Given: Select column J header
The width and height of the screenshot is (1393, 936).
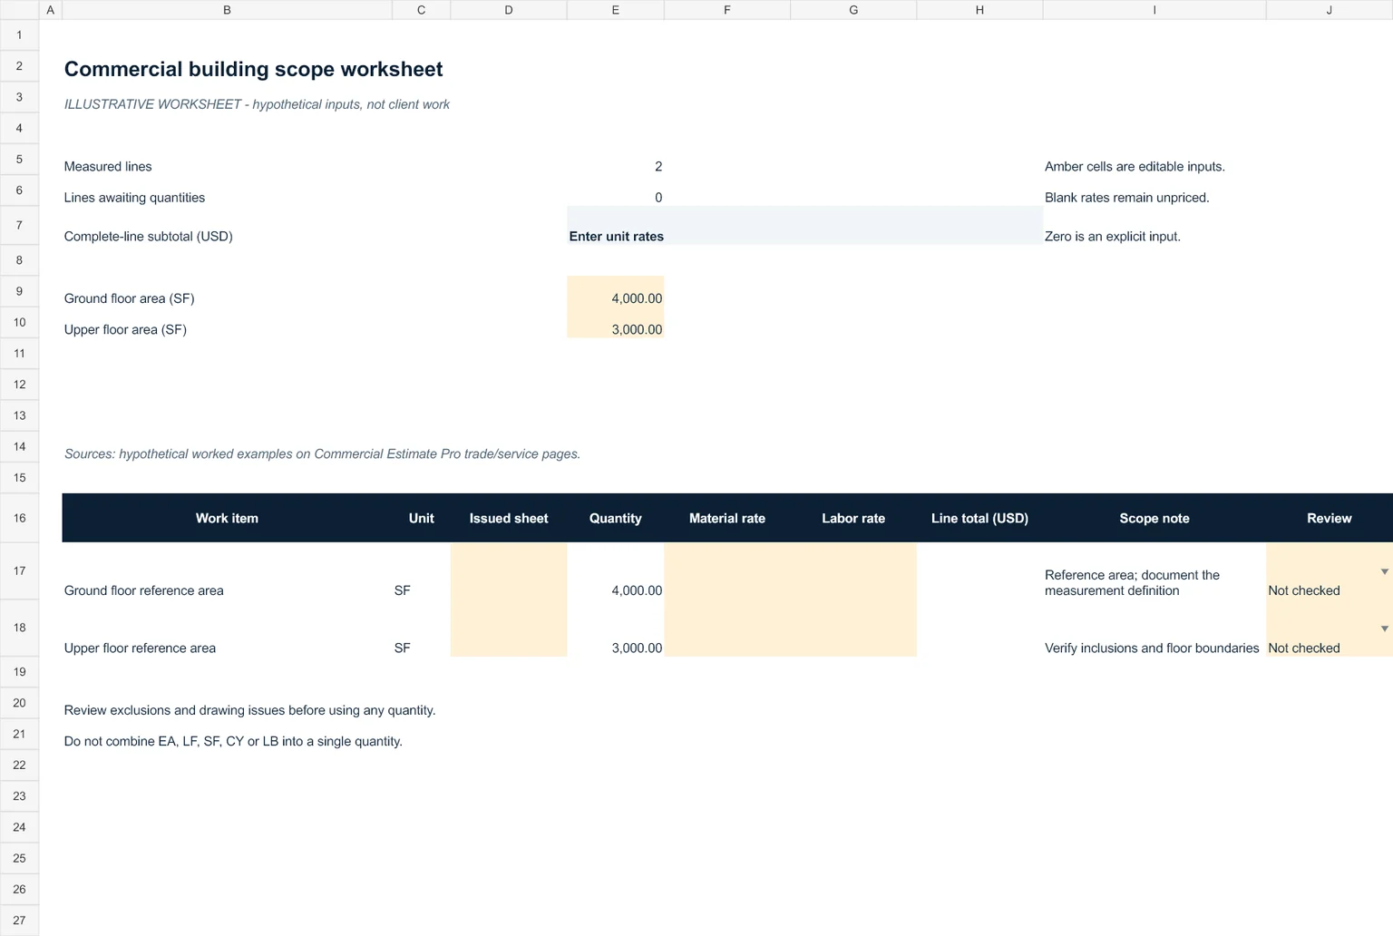Looking at the screenshot, I should coord(1330,10).
